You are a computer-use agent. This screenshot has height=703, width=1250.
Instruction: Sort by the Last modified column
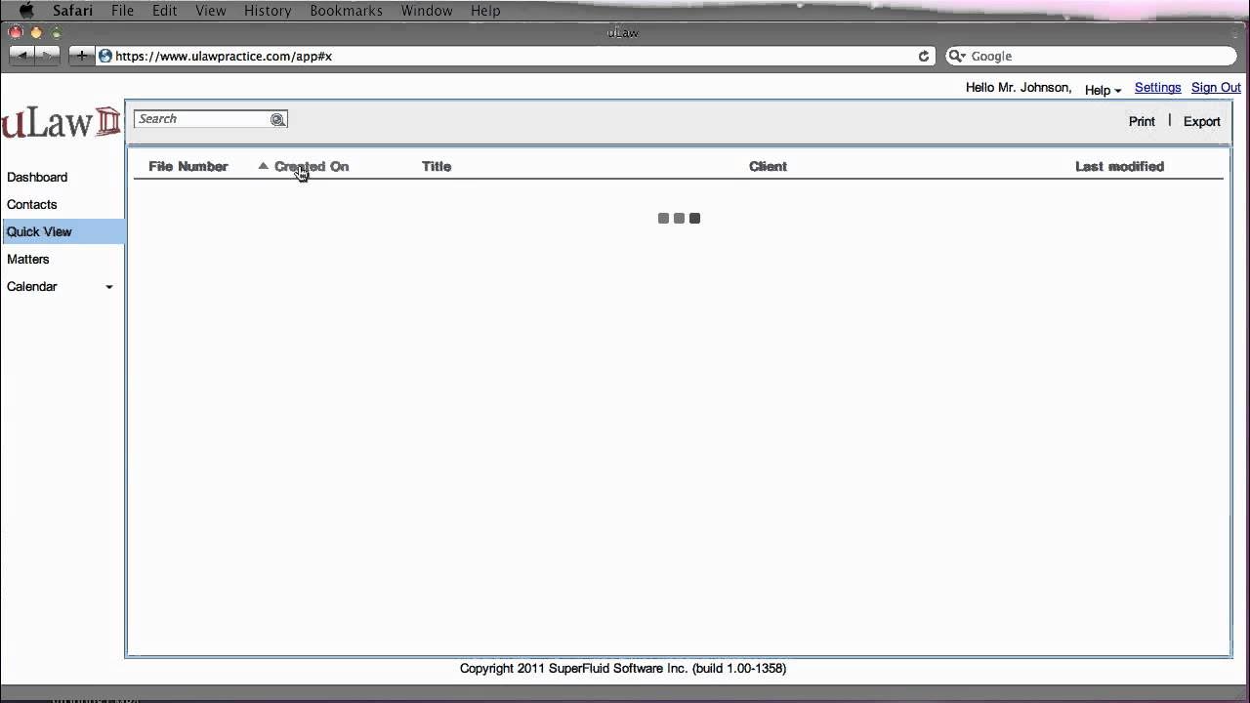(1119, 166)
